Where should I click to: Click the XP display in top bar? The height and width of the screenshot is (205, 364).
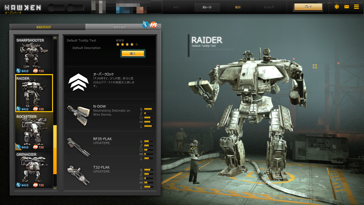(x=75, y=8)
